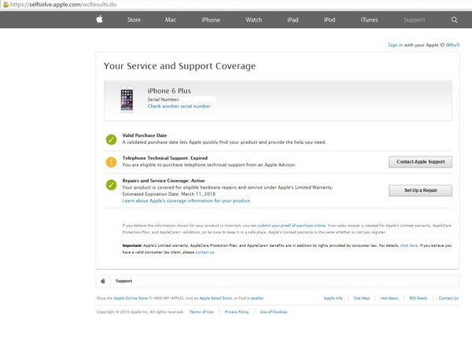The image size is (472, 346).
Task: Click 'Estimated Expiration Date: March 11, 2016' text
Action: tap(169, 194)
